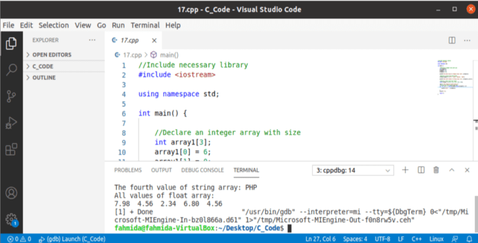
Task: Open the Source Control view
Action: point(11,96)
